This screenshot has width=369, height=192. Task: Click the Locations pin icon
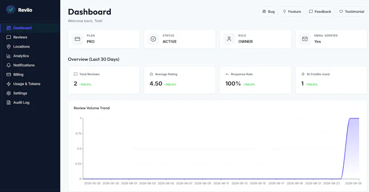click(x=9, y=47)
